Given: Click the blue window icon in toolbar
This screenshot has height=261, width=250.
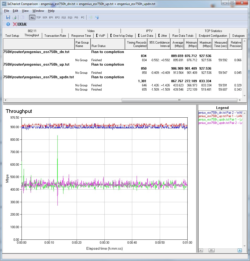Looking at the screenshot, I should click(97, 17).
